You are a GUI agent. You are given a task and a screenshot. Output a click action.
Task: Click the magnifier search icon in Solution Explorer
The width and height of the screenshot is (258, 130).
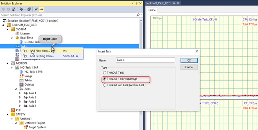click(138, 15)
